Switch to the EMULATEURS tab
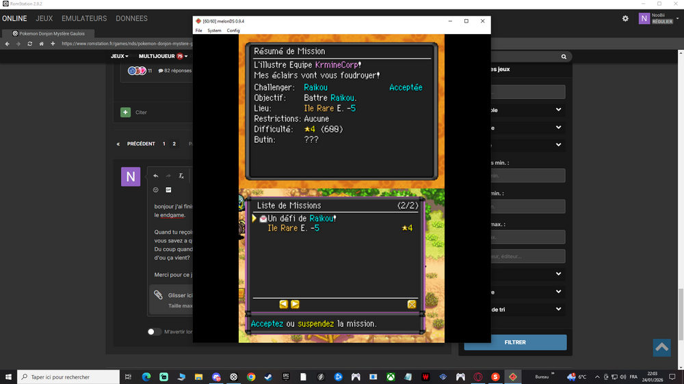The width and height of the screenshot is (684, 384). pyautogui.click(x=84, y=18)
